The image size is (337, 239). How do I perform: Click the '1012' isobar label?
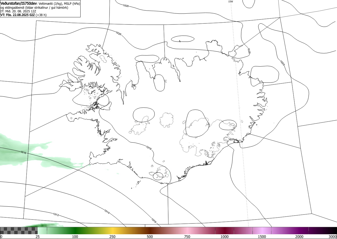click(x=56, y=215)
